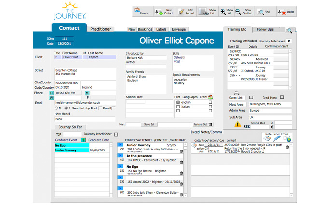This screenshot has width=332, height=205.
Task: Click the Mark input field
Action: [x=133, y=124]
